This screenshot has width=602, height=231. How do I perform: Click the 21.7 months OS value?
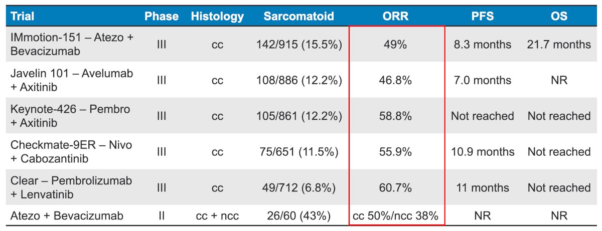pos(559,44)
